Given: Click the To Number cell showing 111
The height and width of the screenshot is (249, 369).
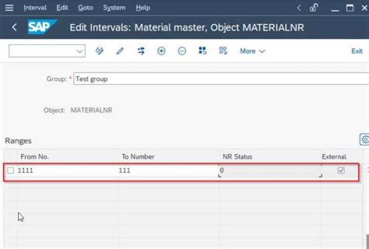Looking at the screenshot, I should pos(168,171).
